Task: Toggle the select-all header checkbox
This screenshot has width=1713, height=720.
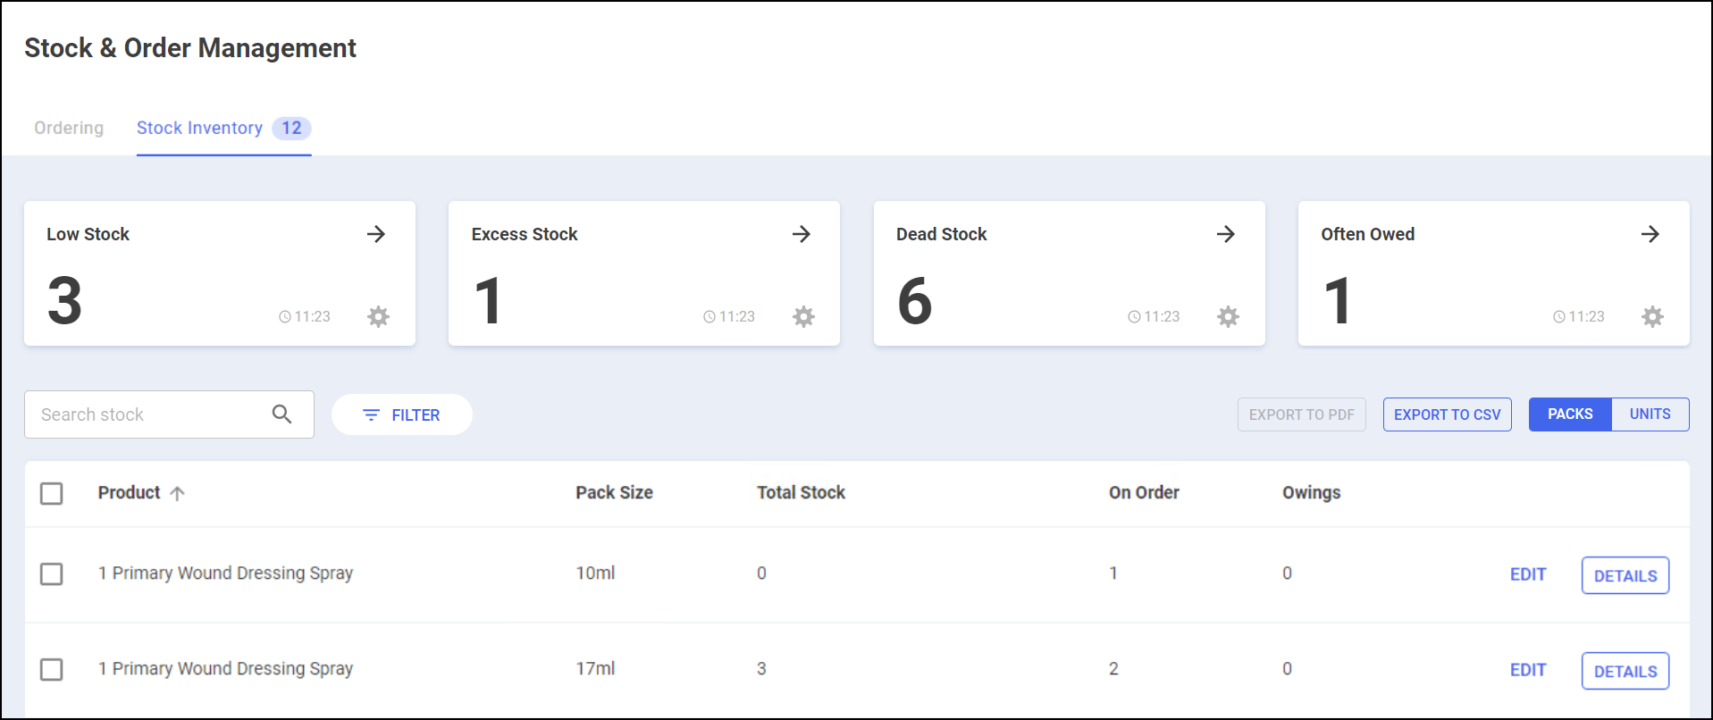Action: pyautogui.click(x=52, y=493)
